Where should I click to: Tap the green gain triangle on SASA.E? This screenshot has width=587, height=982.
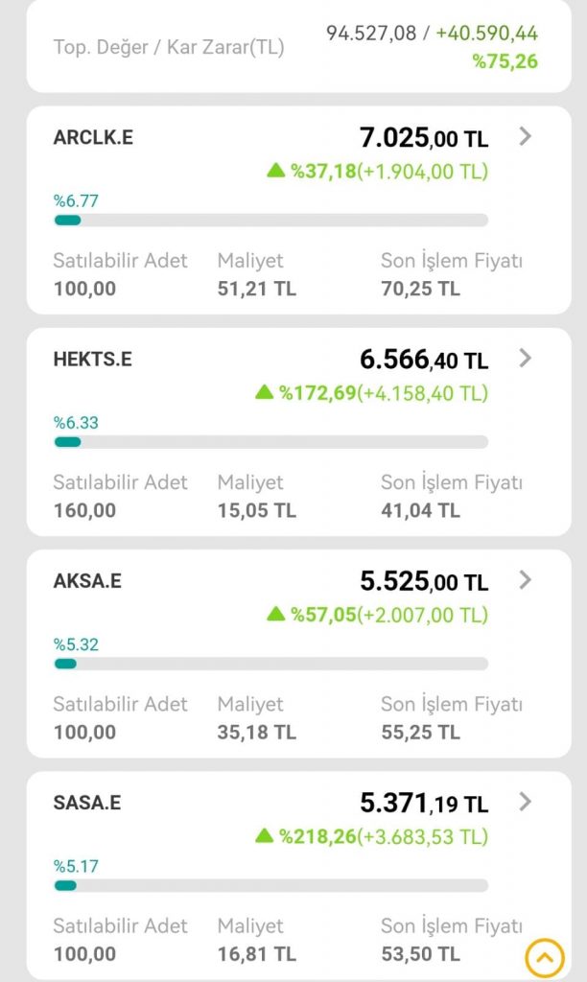coord(264,835)
